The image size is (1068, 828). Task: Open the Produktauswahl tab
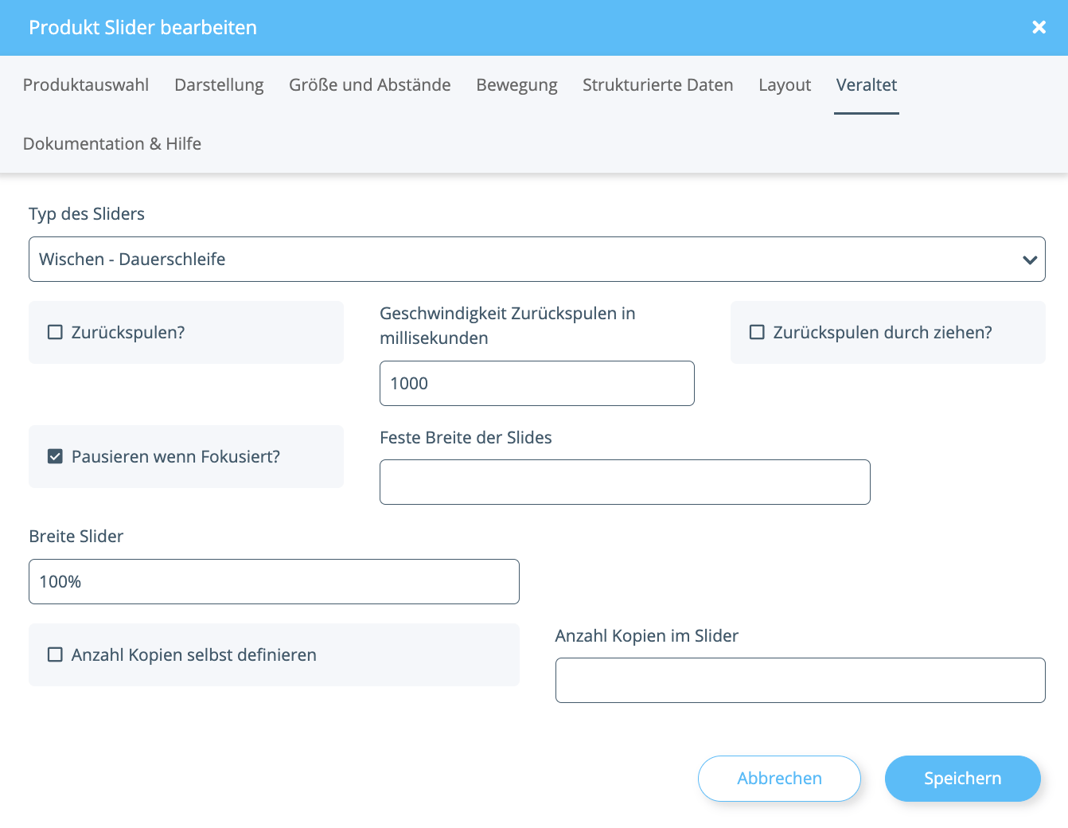pyautogui.click(x=86, y=85)
